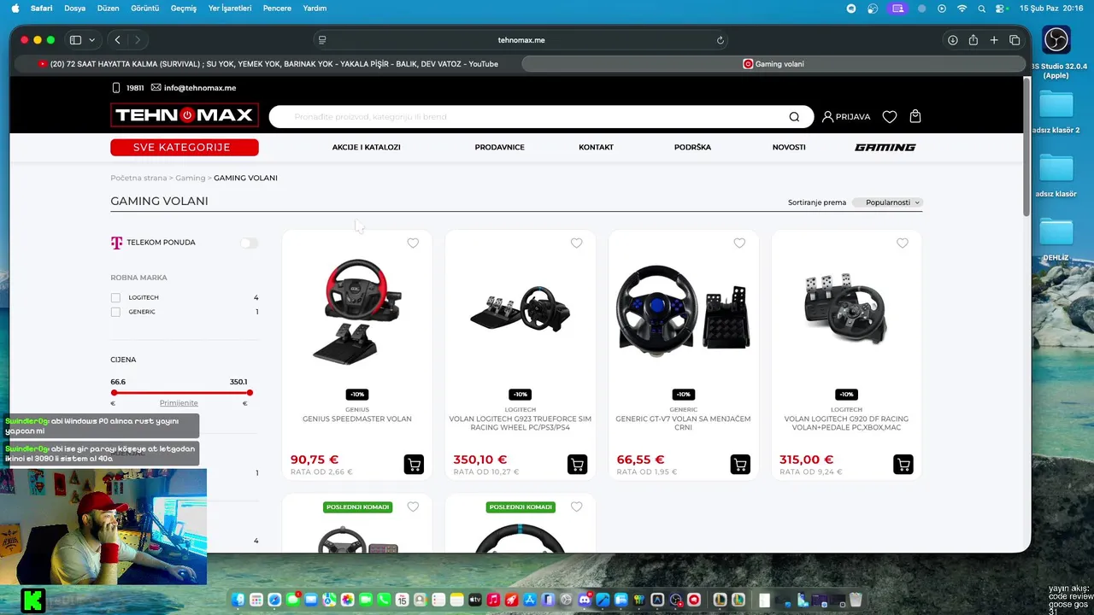The image size is (1094, 615).
Task: Open the Popularnosti sort dropdown
Action: point(888,202)
